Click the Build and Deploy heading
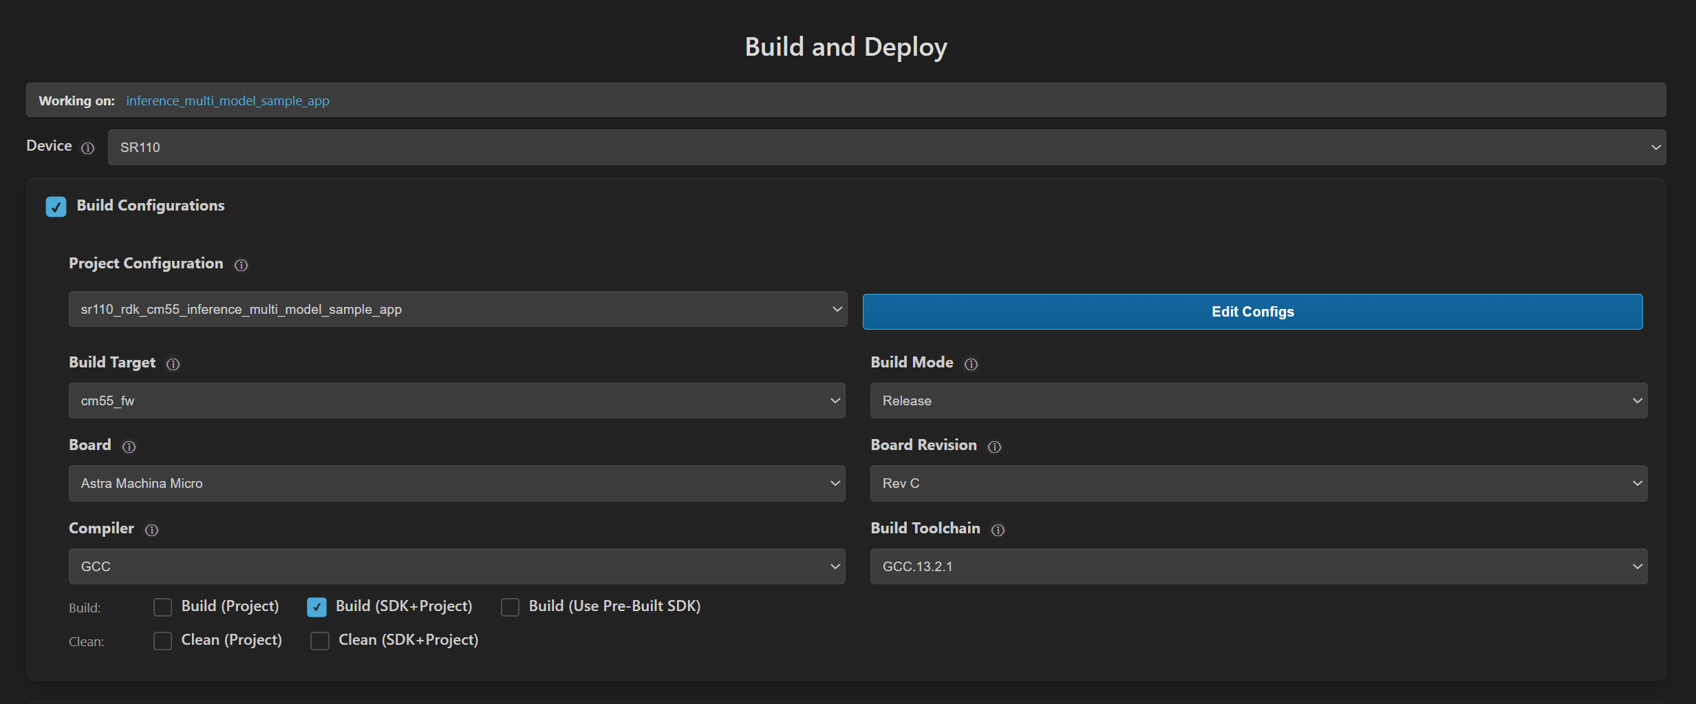 pos(846,47)
